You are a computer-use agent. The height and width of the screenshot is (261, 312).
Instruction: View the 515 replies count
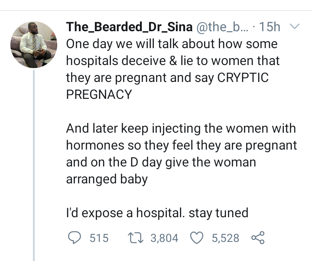point(98,238)
